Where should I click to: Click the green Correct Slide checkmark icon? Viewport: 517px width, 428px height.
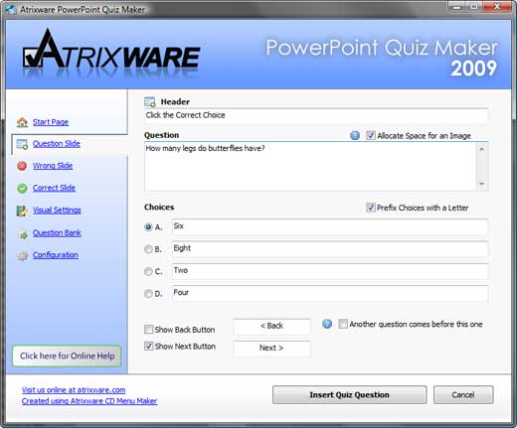point(22,189)
